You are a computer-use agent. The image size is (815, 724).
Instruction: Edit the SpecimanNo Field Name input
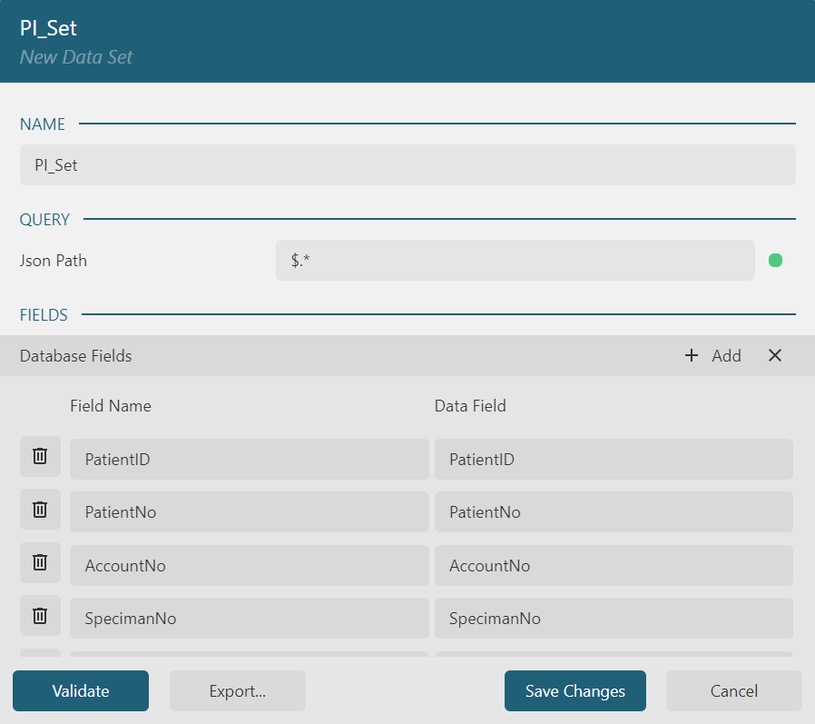point(250,619)
